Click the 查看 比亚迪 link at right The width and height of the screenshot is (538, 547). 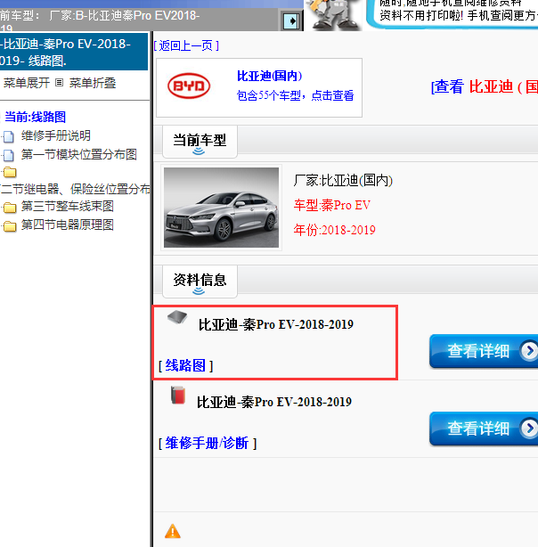485,86
